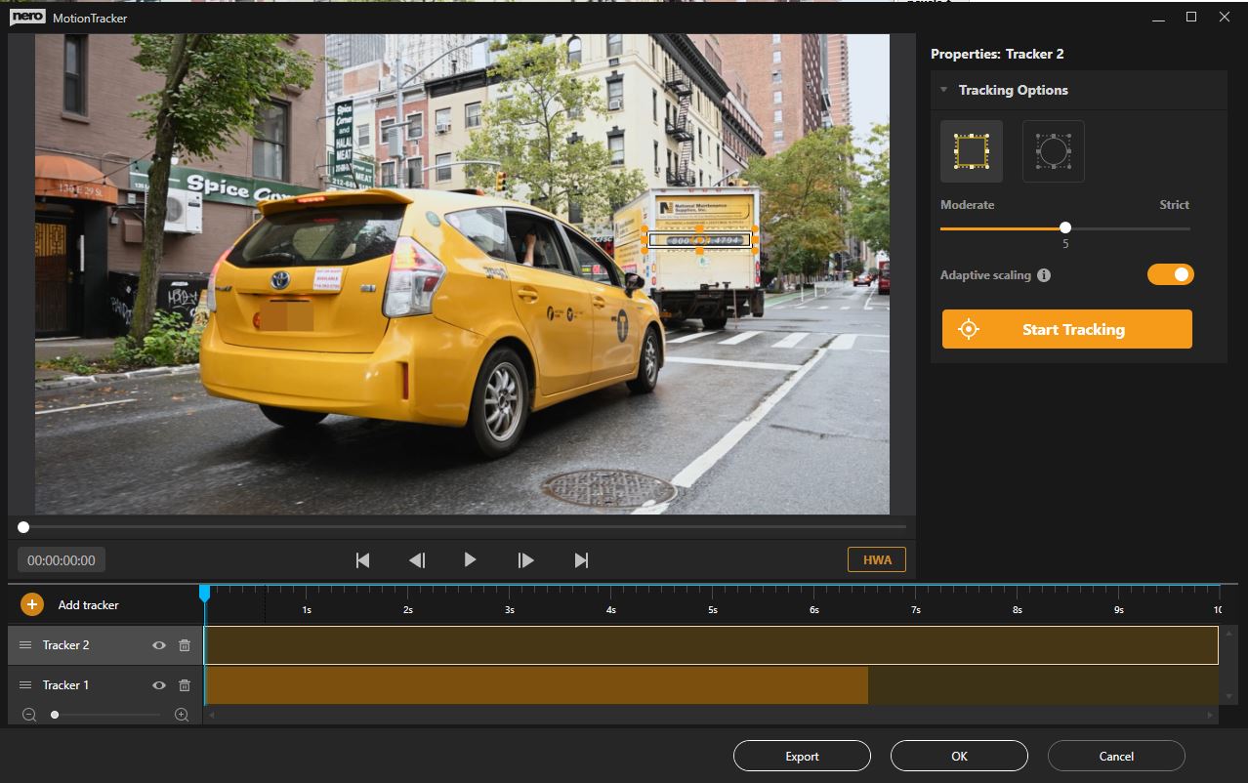Click the Nero logo in the title bar
This screenshot has width=1248, height=783.
pos(25,18)
